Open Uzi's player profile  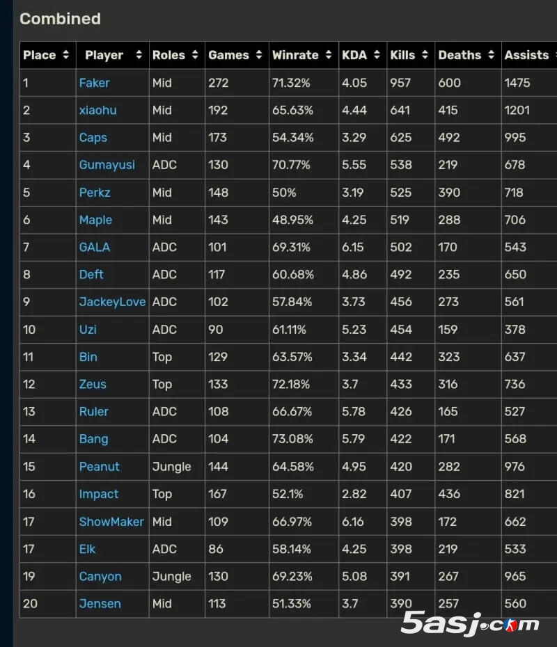click(x=87, y=330)
